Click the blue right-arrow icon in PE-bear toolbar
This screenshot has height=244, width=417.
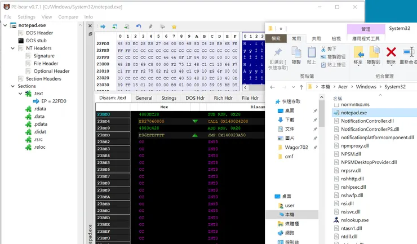click(x=103, y=26)
